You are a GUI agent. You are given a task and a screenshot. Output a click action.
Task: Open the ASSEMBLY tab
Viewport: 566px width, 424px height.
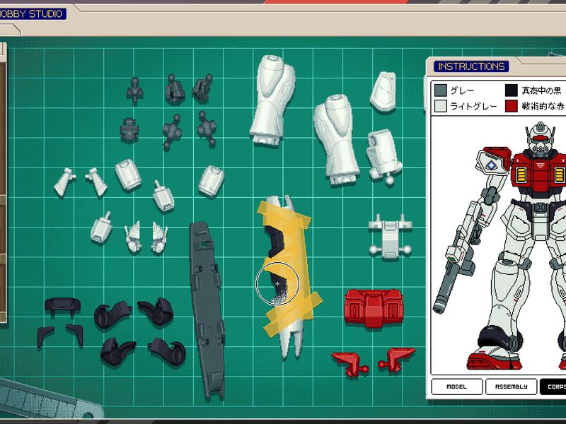coord(511,387)
